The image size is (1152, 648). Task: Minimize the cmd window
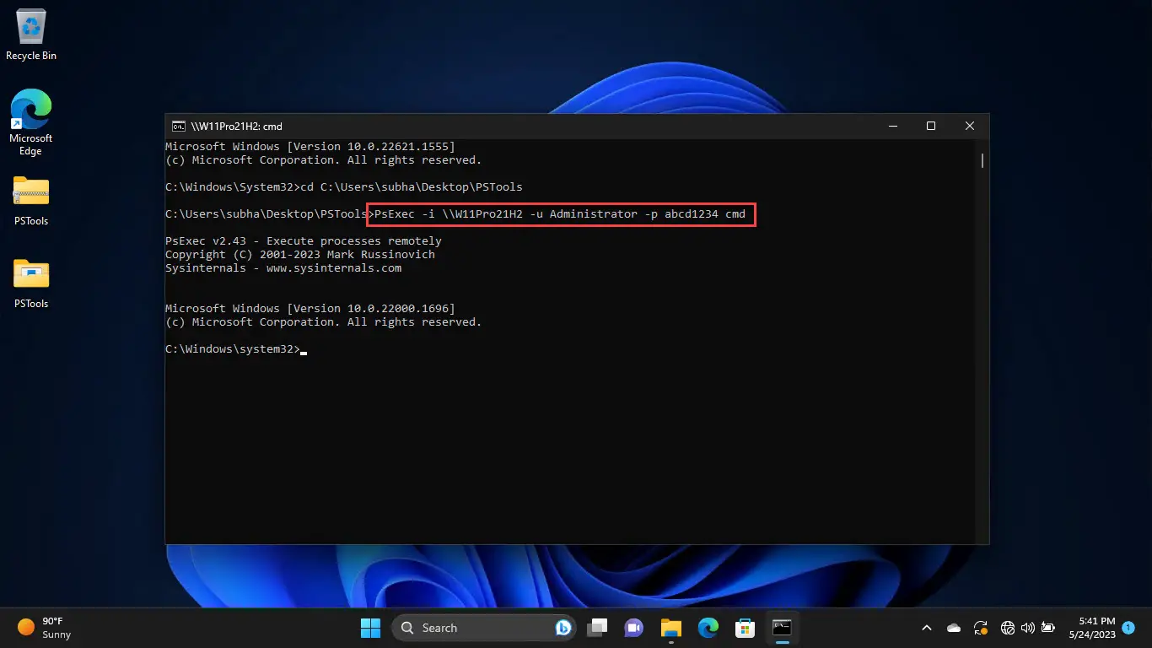click(893, 127)
